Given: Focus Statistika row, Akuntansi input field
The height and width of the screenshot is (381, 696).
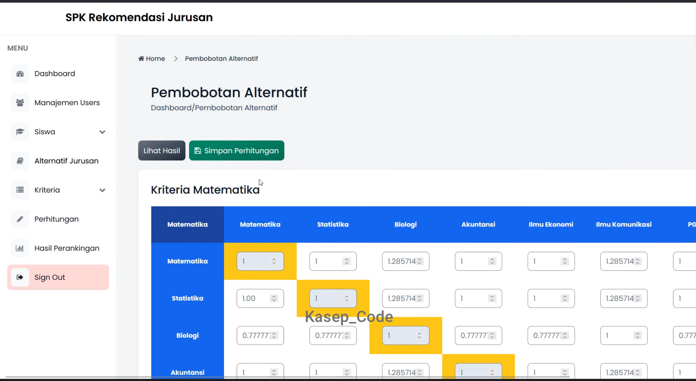Looking at the screenshot, I should (478, 298).
